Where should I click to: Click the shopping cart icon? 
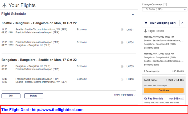pyautogui.click(x=146, y=23)
